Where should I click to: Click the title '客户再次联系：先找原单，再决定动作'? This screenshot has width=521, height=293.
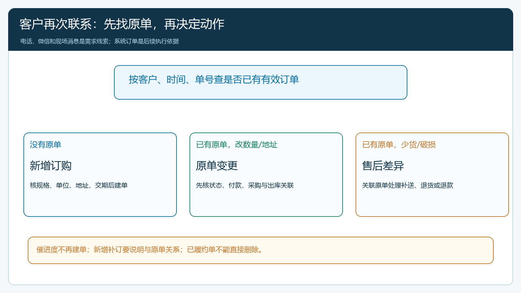[122, 24]
